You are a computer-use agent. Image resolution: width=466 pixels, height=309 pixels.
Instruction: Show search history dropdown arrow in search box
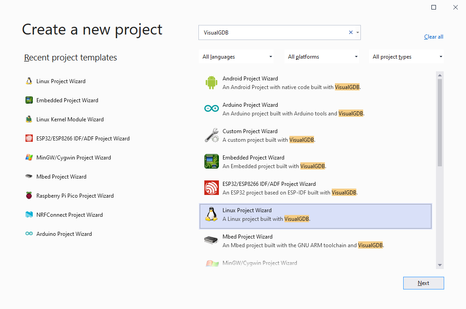[358, 33]
